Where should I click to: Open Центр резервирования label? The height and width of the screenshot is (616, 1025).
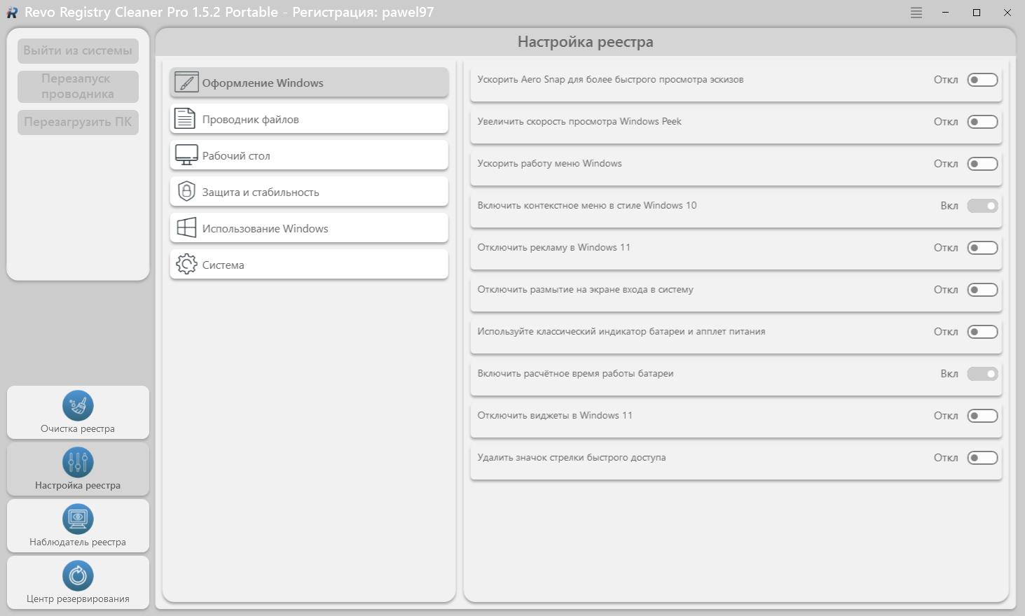[78, 598]
